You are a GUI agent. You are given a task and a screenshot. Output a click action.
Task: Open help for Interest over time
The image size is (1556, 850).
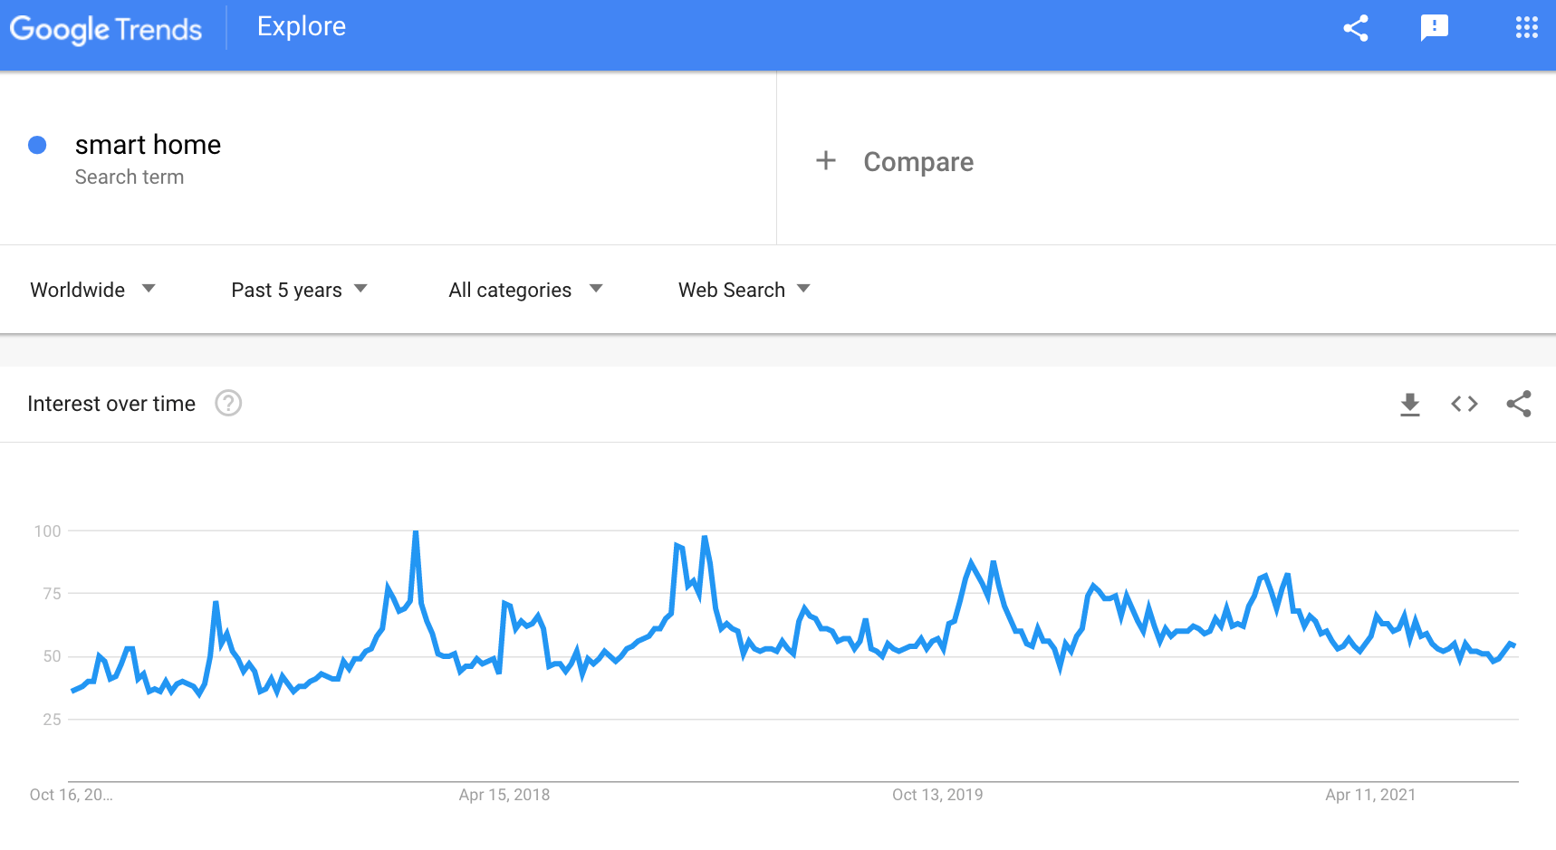click(228, 404)
